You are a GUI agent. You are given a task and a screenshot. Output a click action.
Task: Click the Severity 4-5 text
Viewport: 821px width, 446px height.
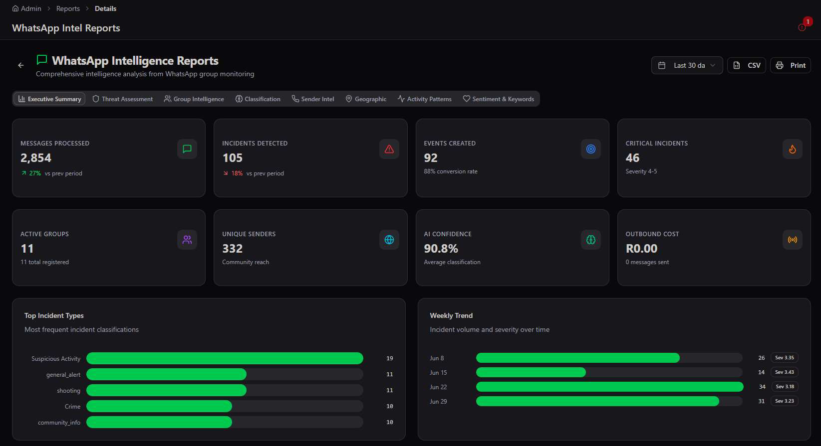[x=641, y=171]
